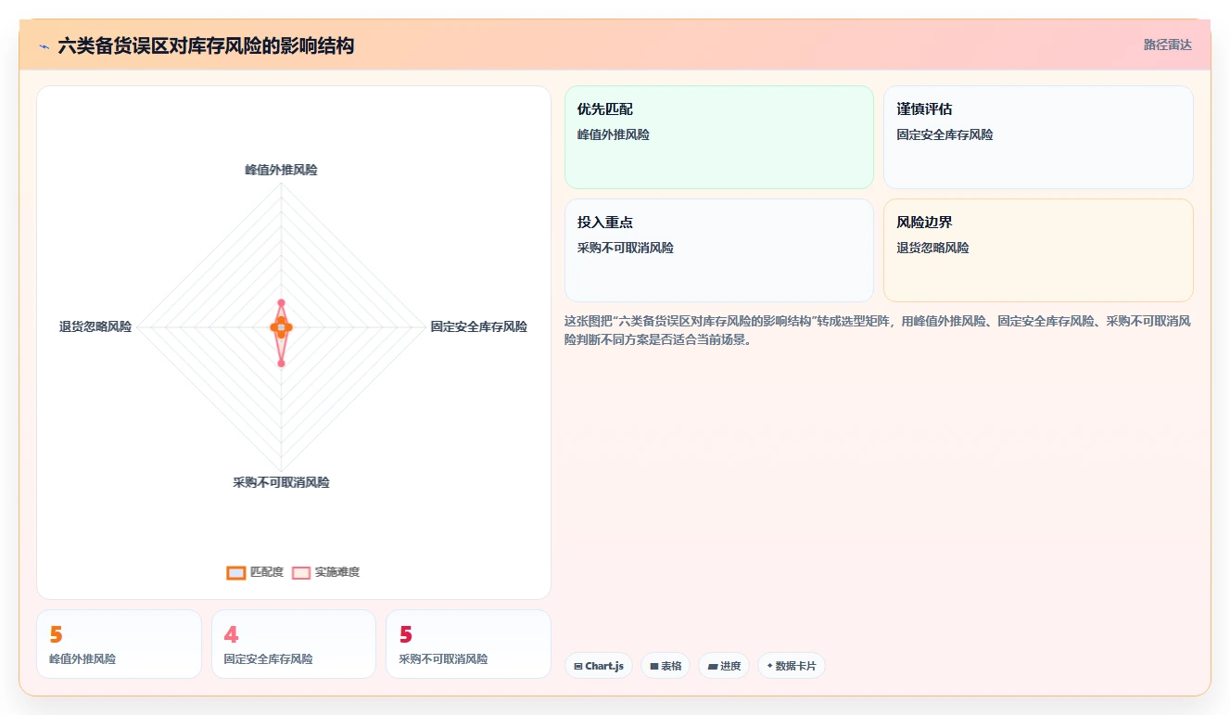Click the 峰值外推风险 radar axis label
Image resolution: width=1230 pixels, height=715 pixels.
[x=281, y=170]
